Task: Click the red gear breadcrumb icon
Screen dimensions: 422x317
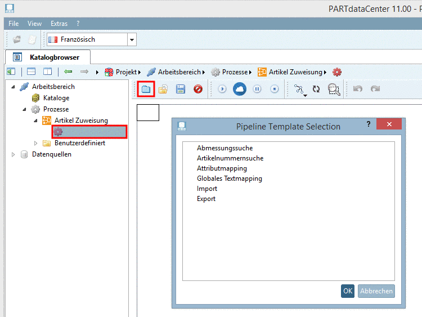Action: coord(337,72)
